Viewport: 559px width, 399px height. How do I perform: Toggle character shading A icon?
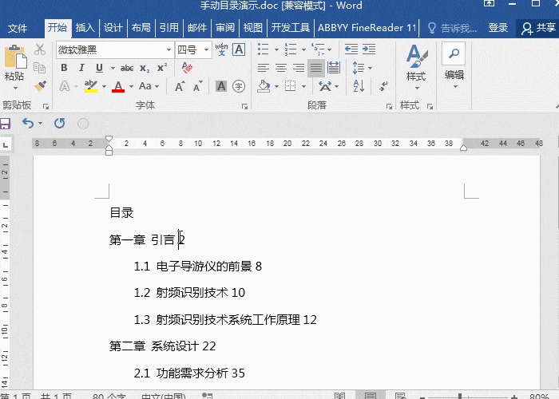(x=221, y=86)
